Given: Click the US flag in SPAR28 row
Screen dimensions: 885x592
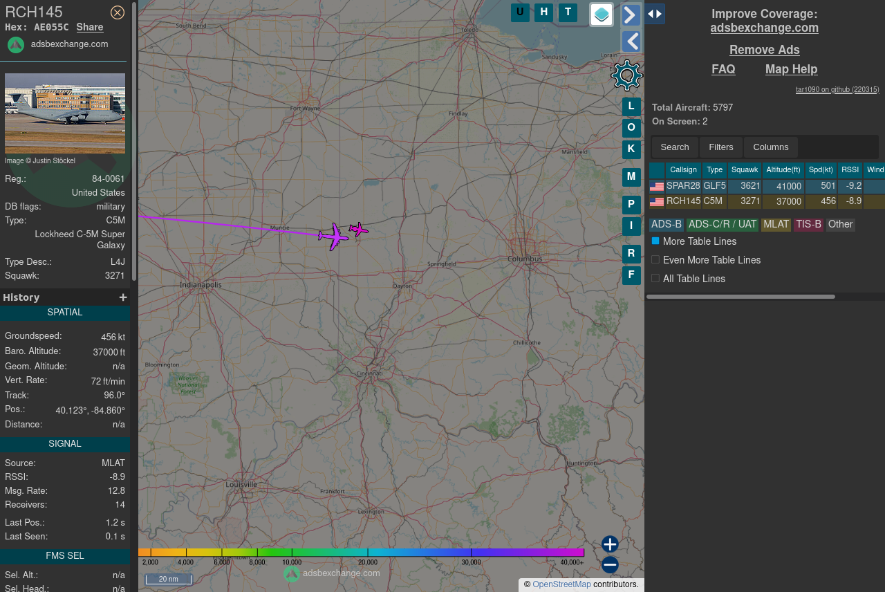Looking at the screenshot, I should coord(657,187).
